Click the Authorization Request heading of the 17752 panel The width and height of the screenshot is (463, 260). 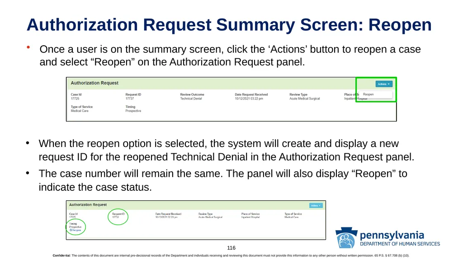coord(88,204)
